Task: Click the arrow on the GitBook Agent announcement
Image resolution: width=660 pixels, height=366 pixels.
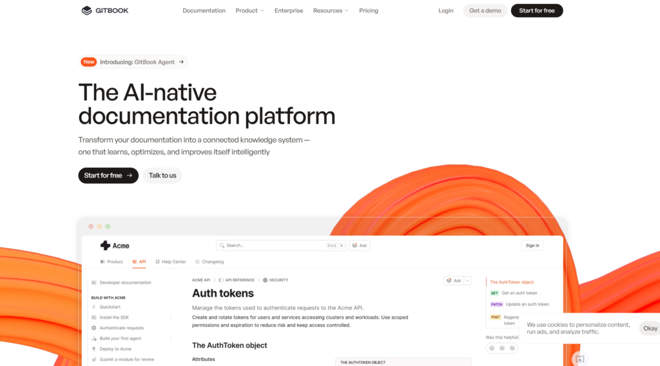Action: pos(181,62)
